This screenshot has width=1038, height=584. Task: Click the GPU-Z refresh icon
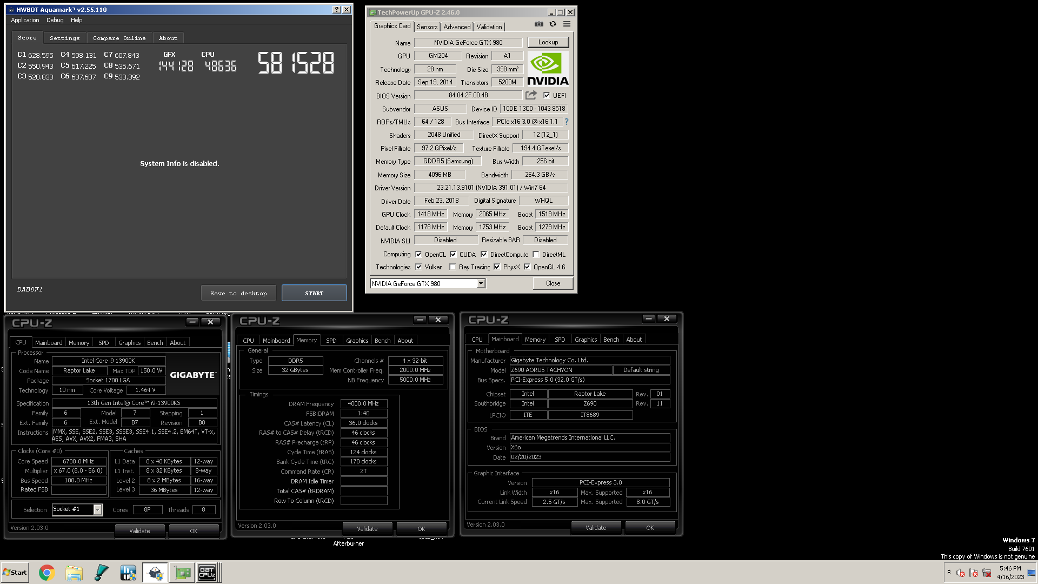[x=553, y=24]
